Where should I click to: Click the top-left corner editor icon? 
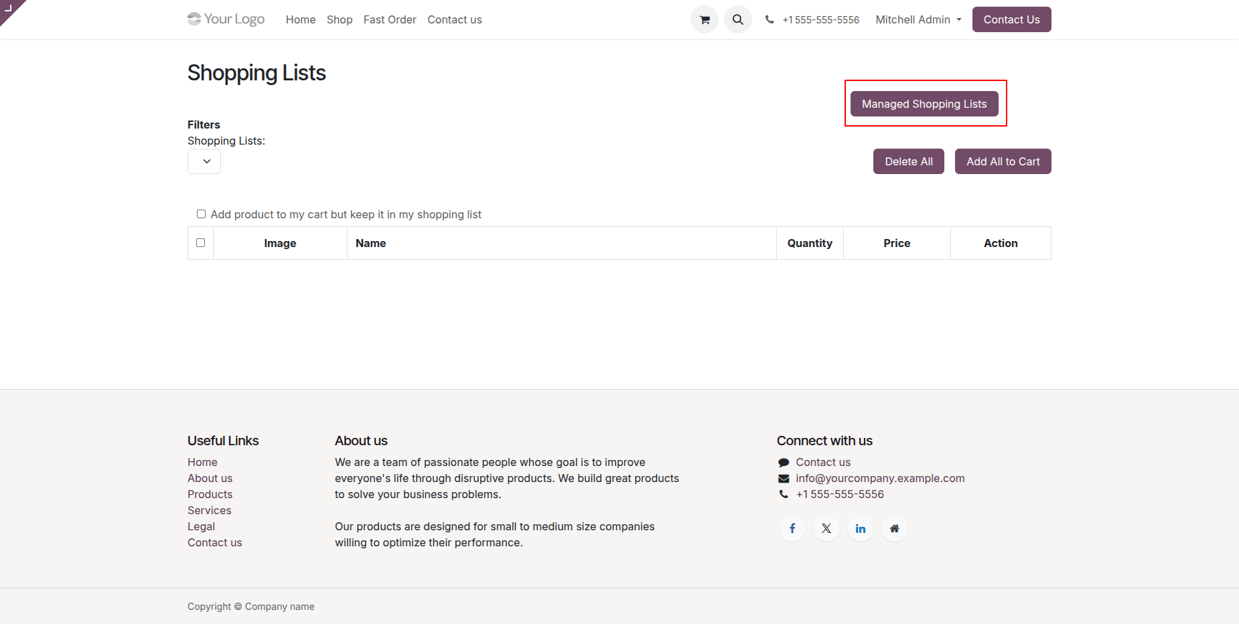coord(9,8)
